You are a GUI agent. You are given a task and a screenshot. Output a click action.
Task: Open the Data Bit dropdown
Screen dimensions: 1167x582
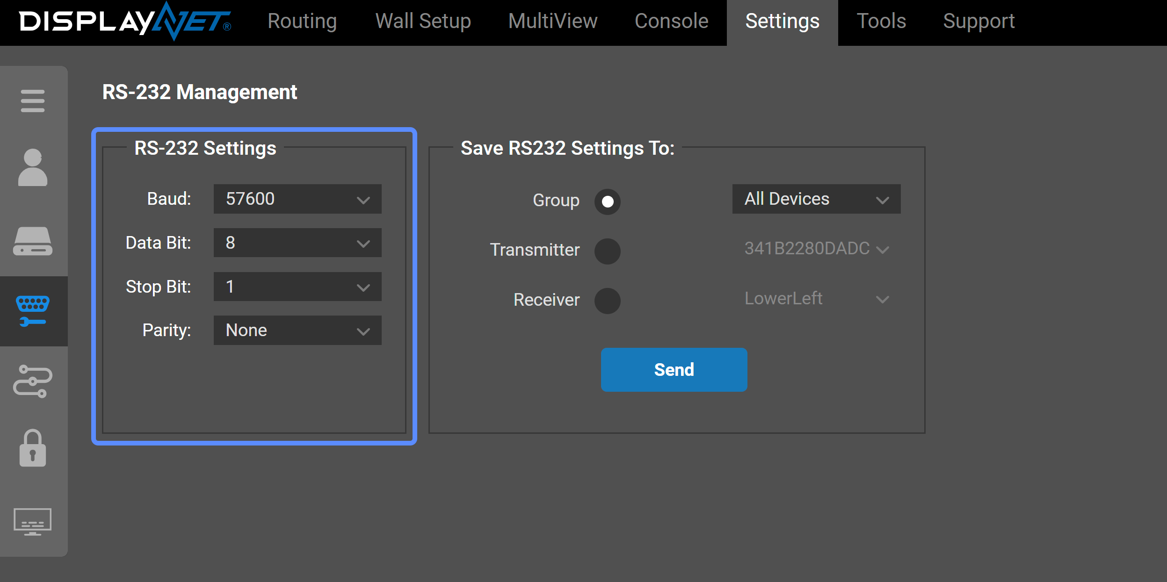tap(297, 243)
